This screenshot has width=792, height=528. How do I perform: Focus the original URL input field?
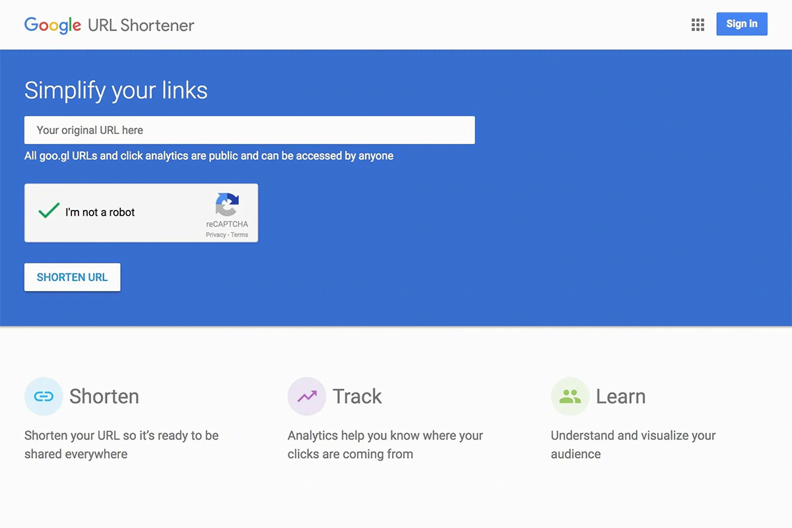(x=249, y=130)
